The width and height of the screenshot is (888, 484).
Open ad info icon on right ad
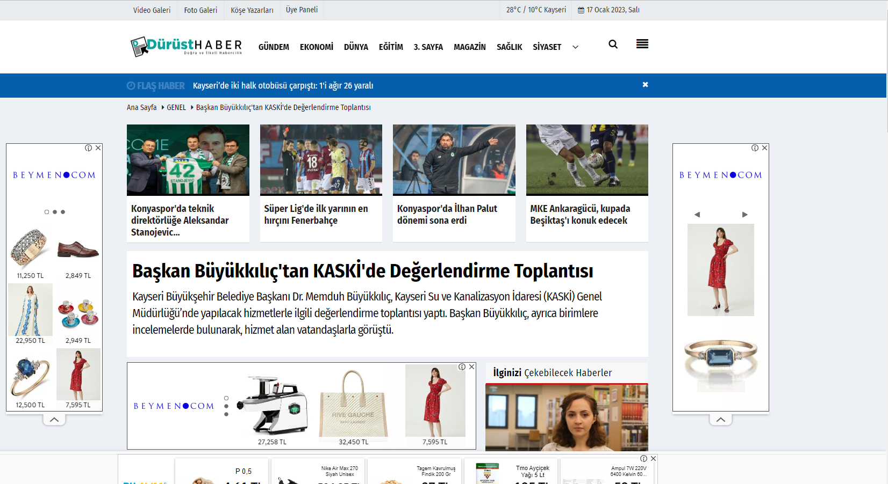click(755, 148)
